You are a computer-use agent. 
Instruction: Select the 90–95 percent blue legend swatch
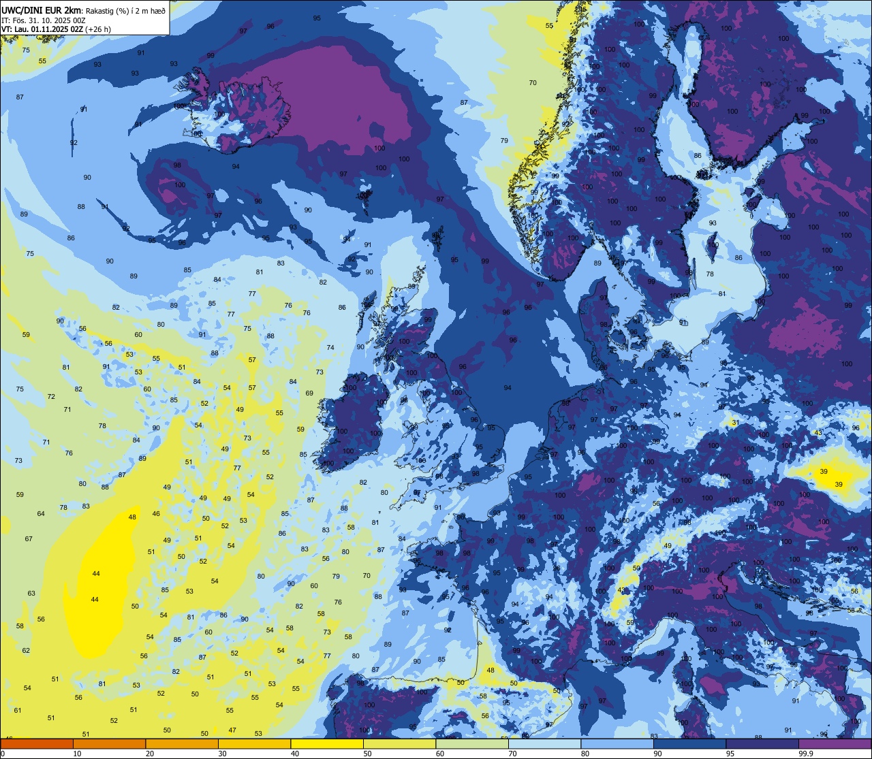(x=690, y=743)
